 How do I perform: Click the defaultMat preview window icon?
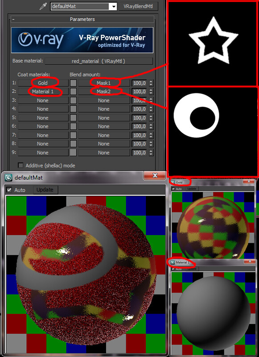8,178
